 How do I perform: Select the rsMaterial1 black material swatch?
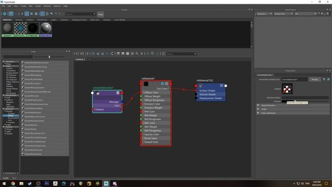pyautogui.click(x=33, y=30)
